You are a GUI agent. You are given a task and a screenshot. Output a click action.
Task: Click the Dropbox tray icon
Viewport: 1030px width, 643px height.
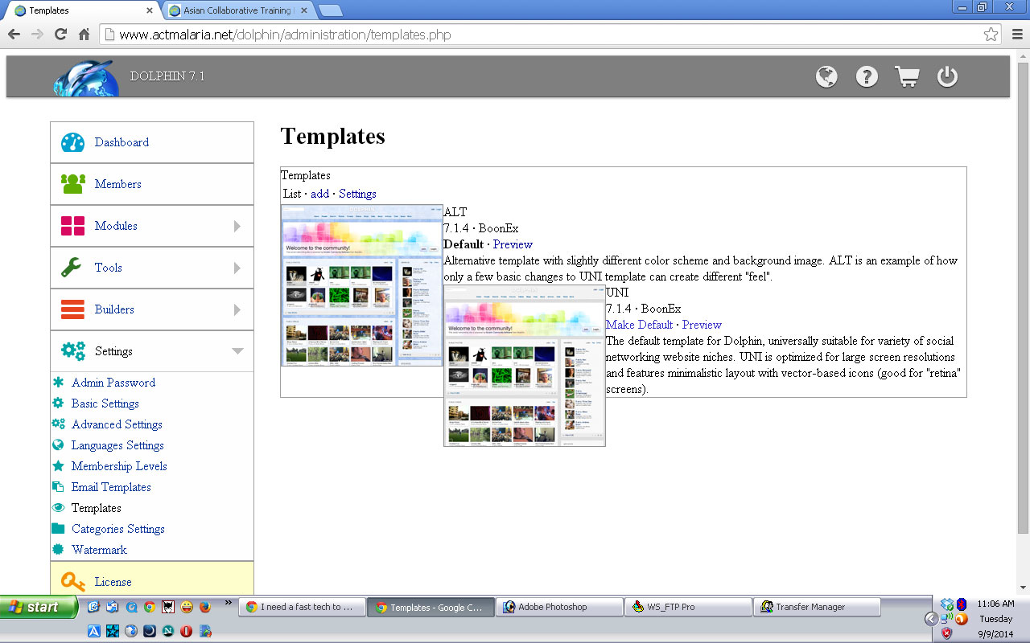coord(947,604)
